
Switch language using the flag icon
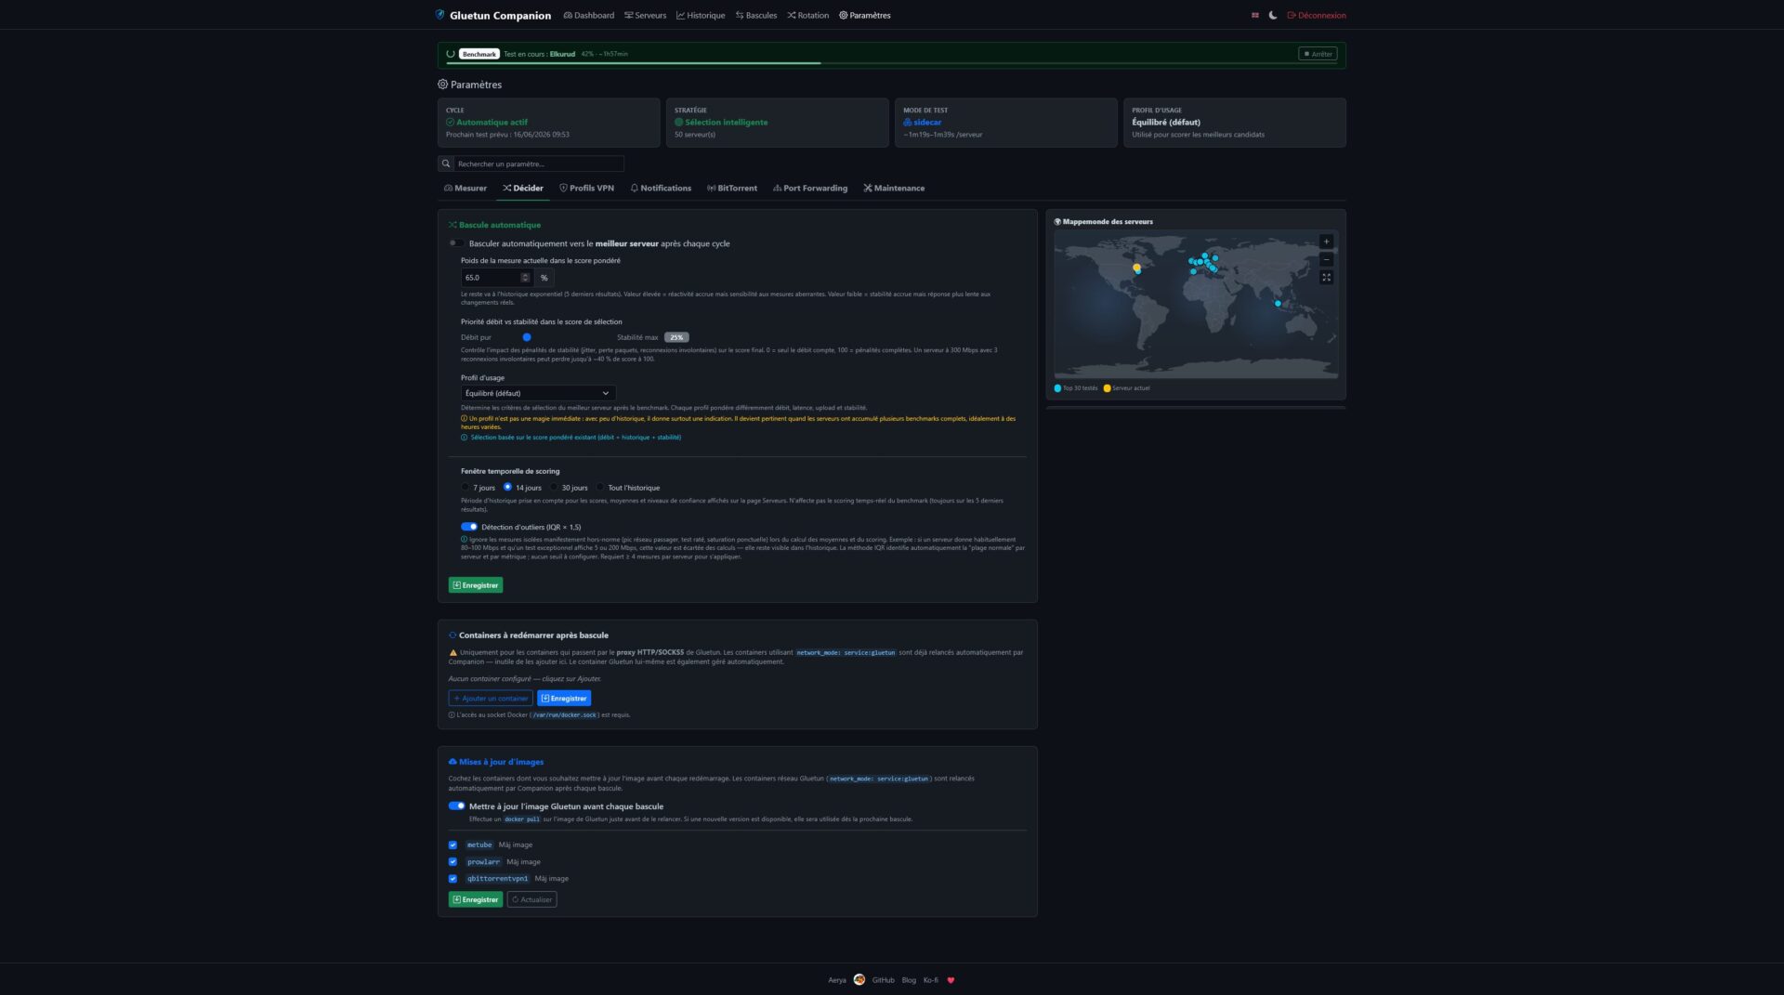click(x=1255, y=15)
